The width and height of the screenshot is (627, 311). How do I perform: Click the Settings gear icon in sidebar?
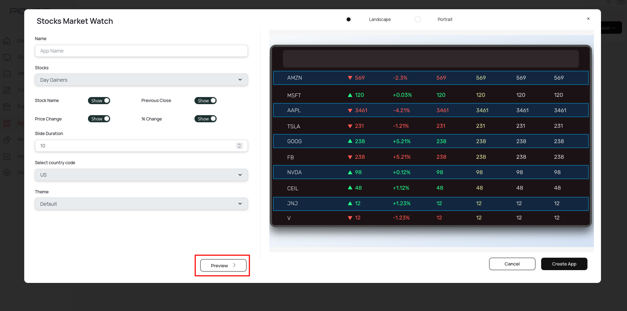7,172
